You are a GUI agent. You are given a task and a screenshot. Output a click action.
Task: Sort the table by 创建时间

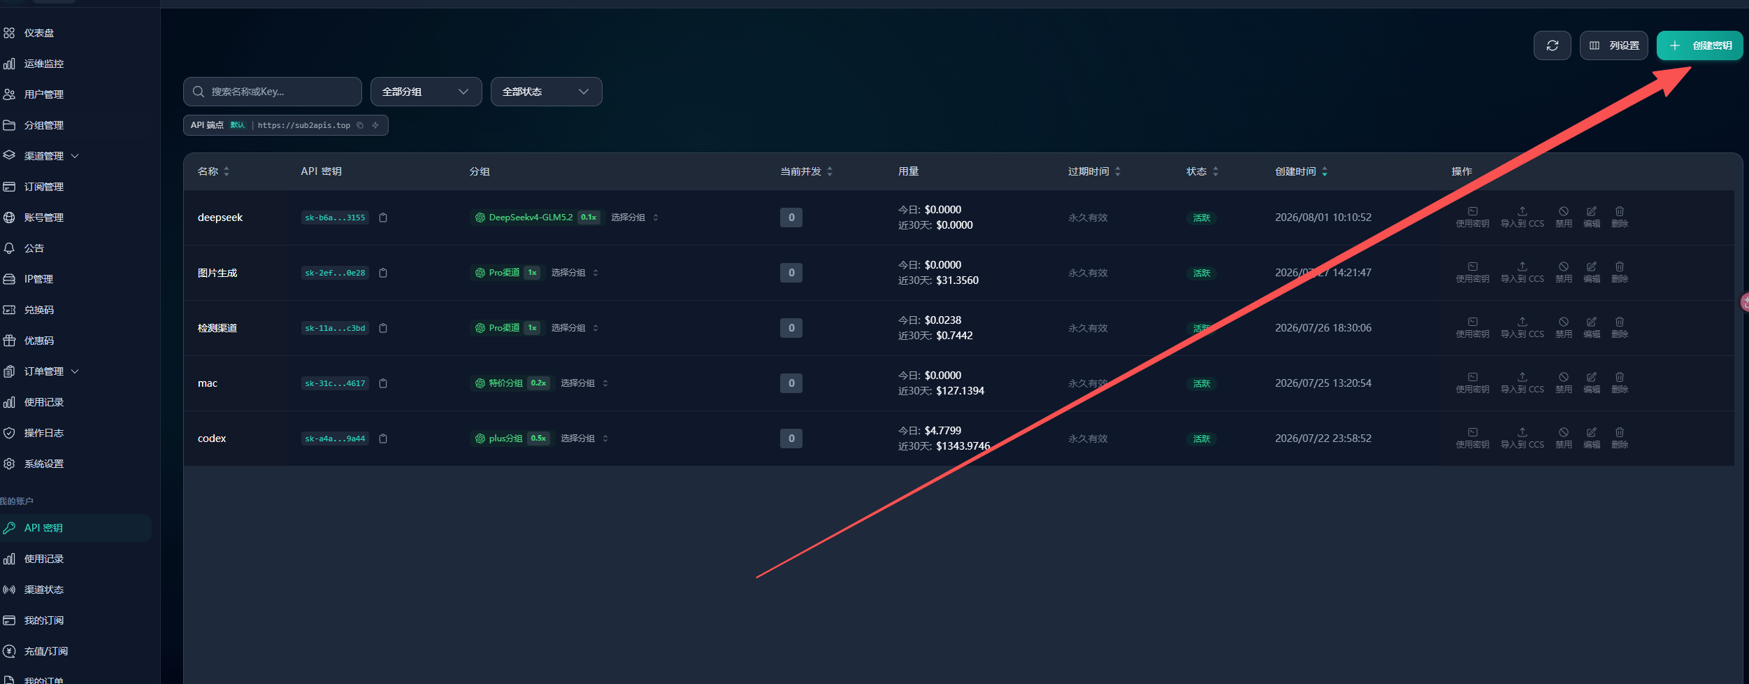pos(1301,171)
